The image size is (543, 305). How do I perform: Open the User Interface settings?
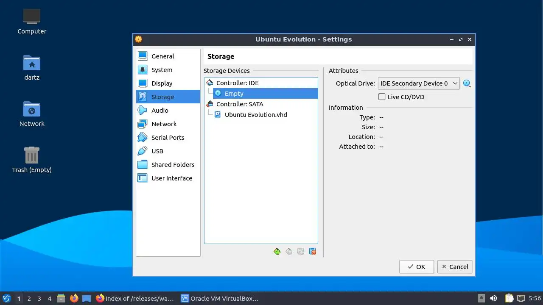pos(168,178)
